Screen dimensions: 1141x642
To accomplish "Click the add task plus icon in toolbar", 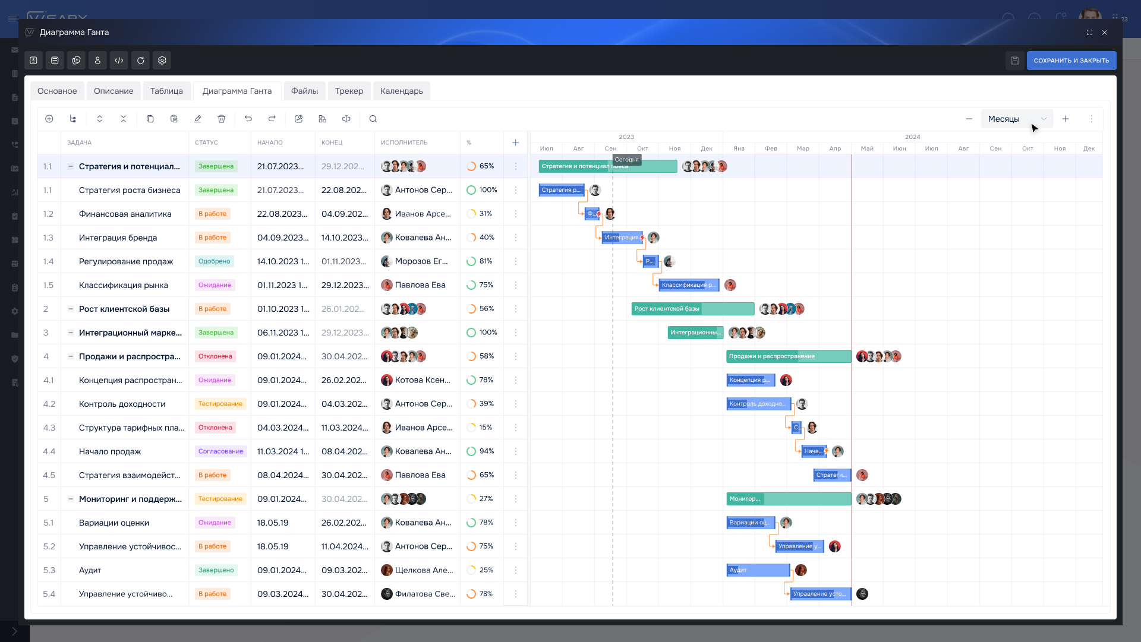I will (x=49, y=119).
